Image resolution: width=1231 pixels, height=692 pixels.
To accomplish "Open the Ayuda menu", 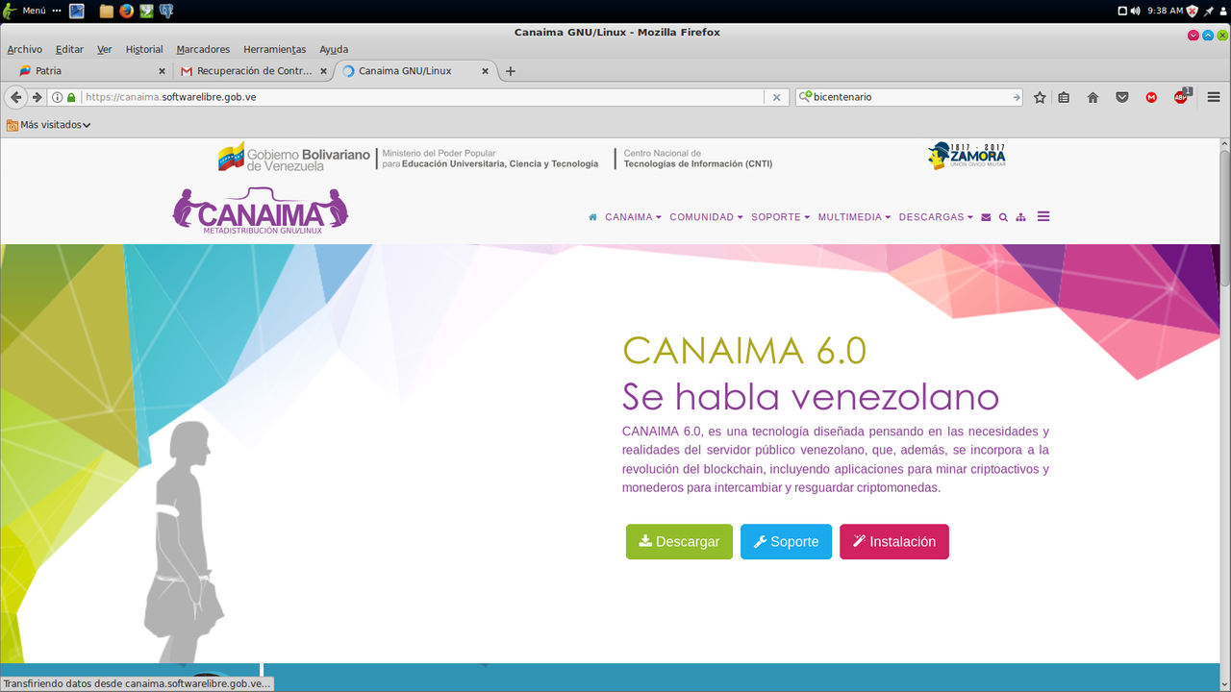I will coord(334,49).
